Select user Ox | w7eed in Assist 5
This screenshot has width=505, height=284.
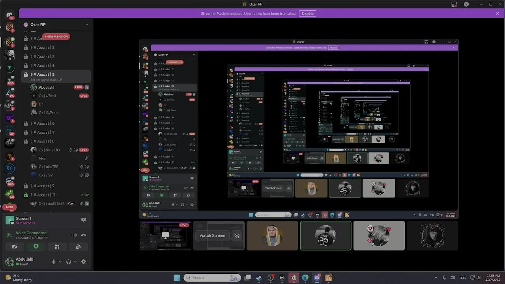60,96
